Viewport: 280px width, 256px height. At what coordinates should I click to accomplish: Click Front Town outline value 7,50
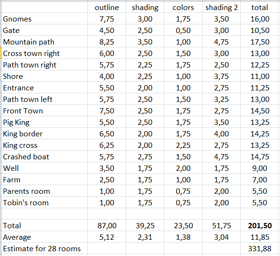tap(107, 111)
